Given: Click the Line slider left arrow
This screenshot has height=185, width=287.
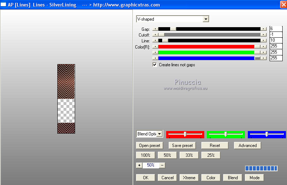Looking at the screenshot, I should coord(155,41).
